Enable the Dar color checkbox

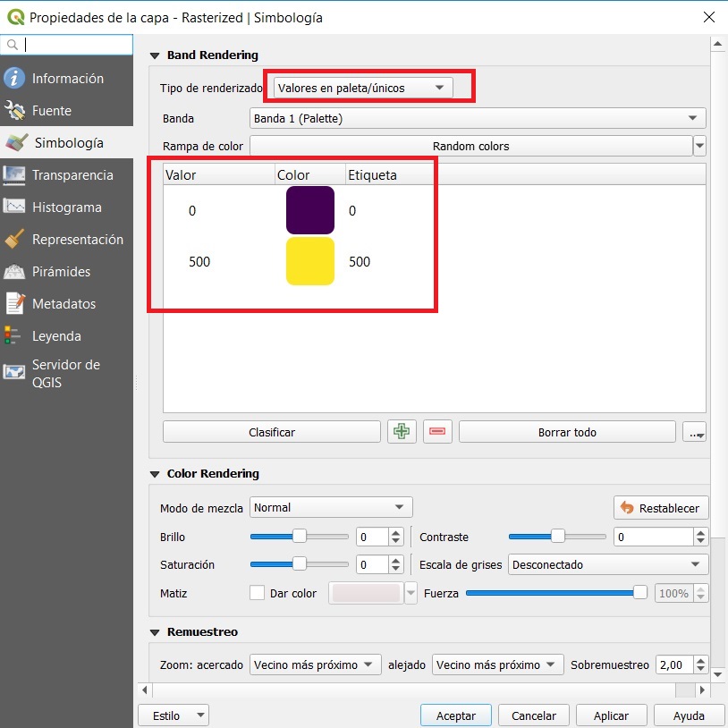258,593
